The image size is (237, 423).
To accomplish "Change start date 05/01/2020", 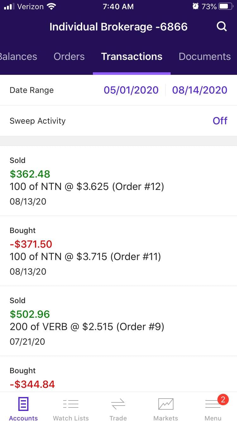I will [131, 90].
